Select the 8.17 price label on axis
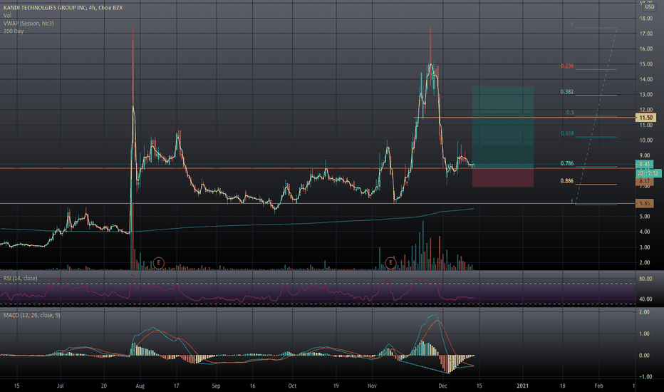The image size is (664, 392). coord(645,181)
